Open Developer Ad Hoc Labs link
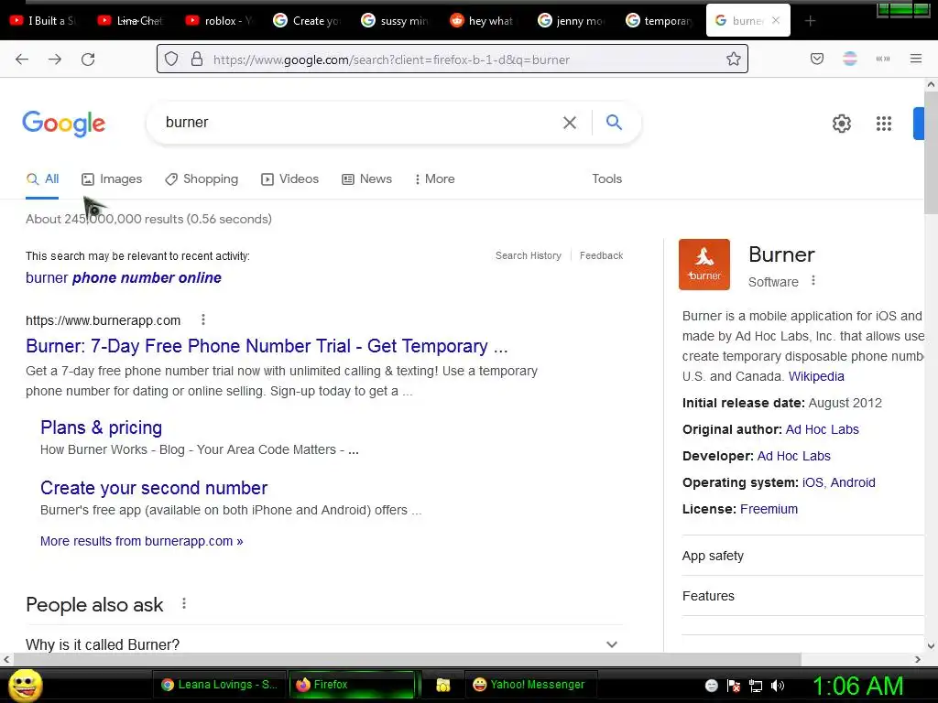The image size is (938, 703). tap(794, 456)
